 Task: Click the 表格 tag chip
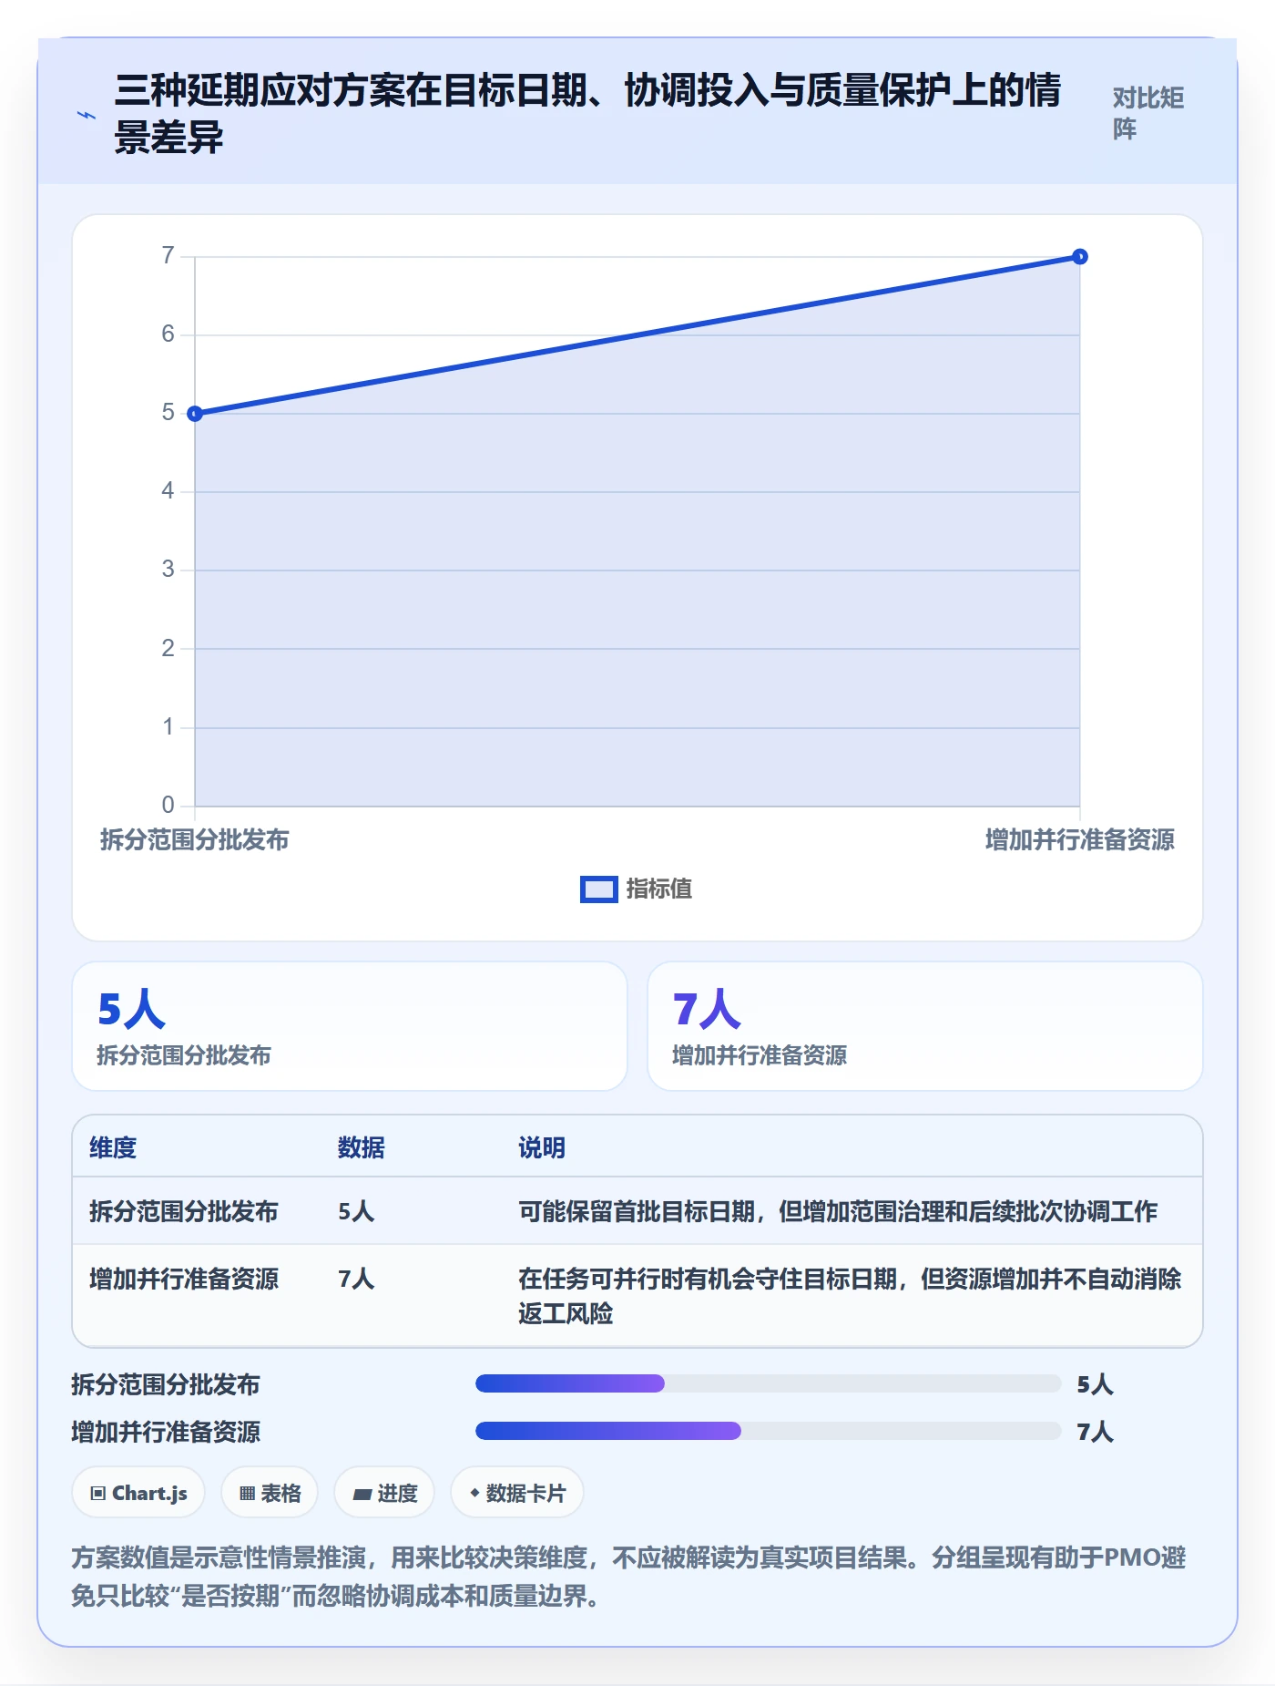[x=270, y=1493]
